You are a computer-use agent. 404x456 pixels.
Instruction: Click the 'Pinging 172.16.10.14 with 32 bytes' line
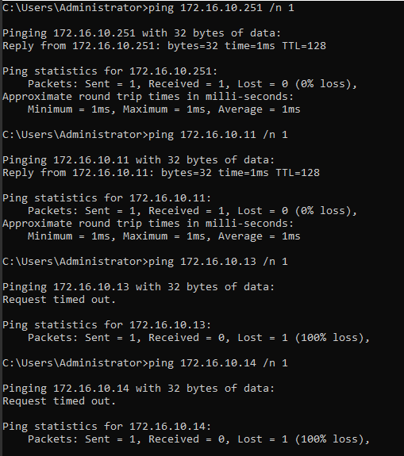click(x=139, y=389)
